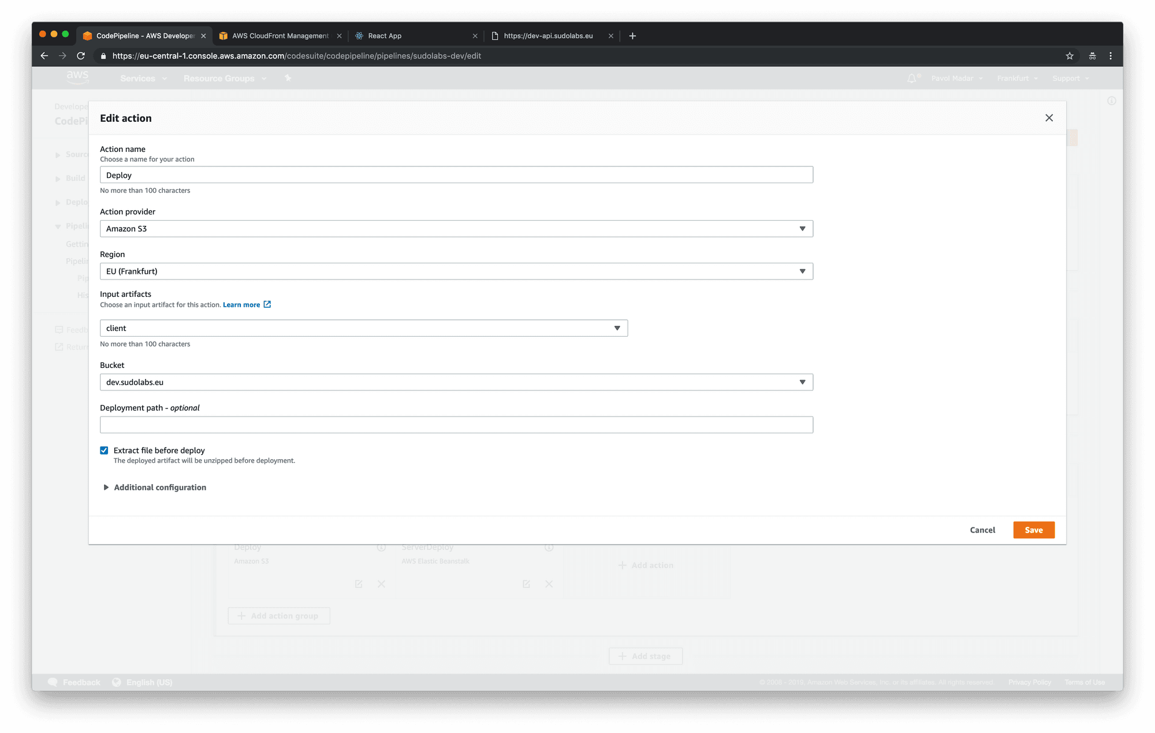The height and width of the screenshot is (733, 1155).
Task: Open the Resource Groups menu
Action: click(225, 79)
